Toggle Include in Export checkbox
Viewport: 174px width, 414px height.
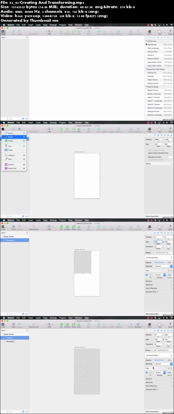149,160
